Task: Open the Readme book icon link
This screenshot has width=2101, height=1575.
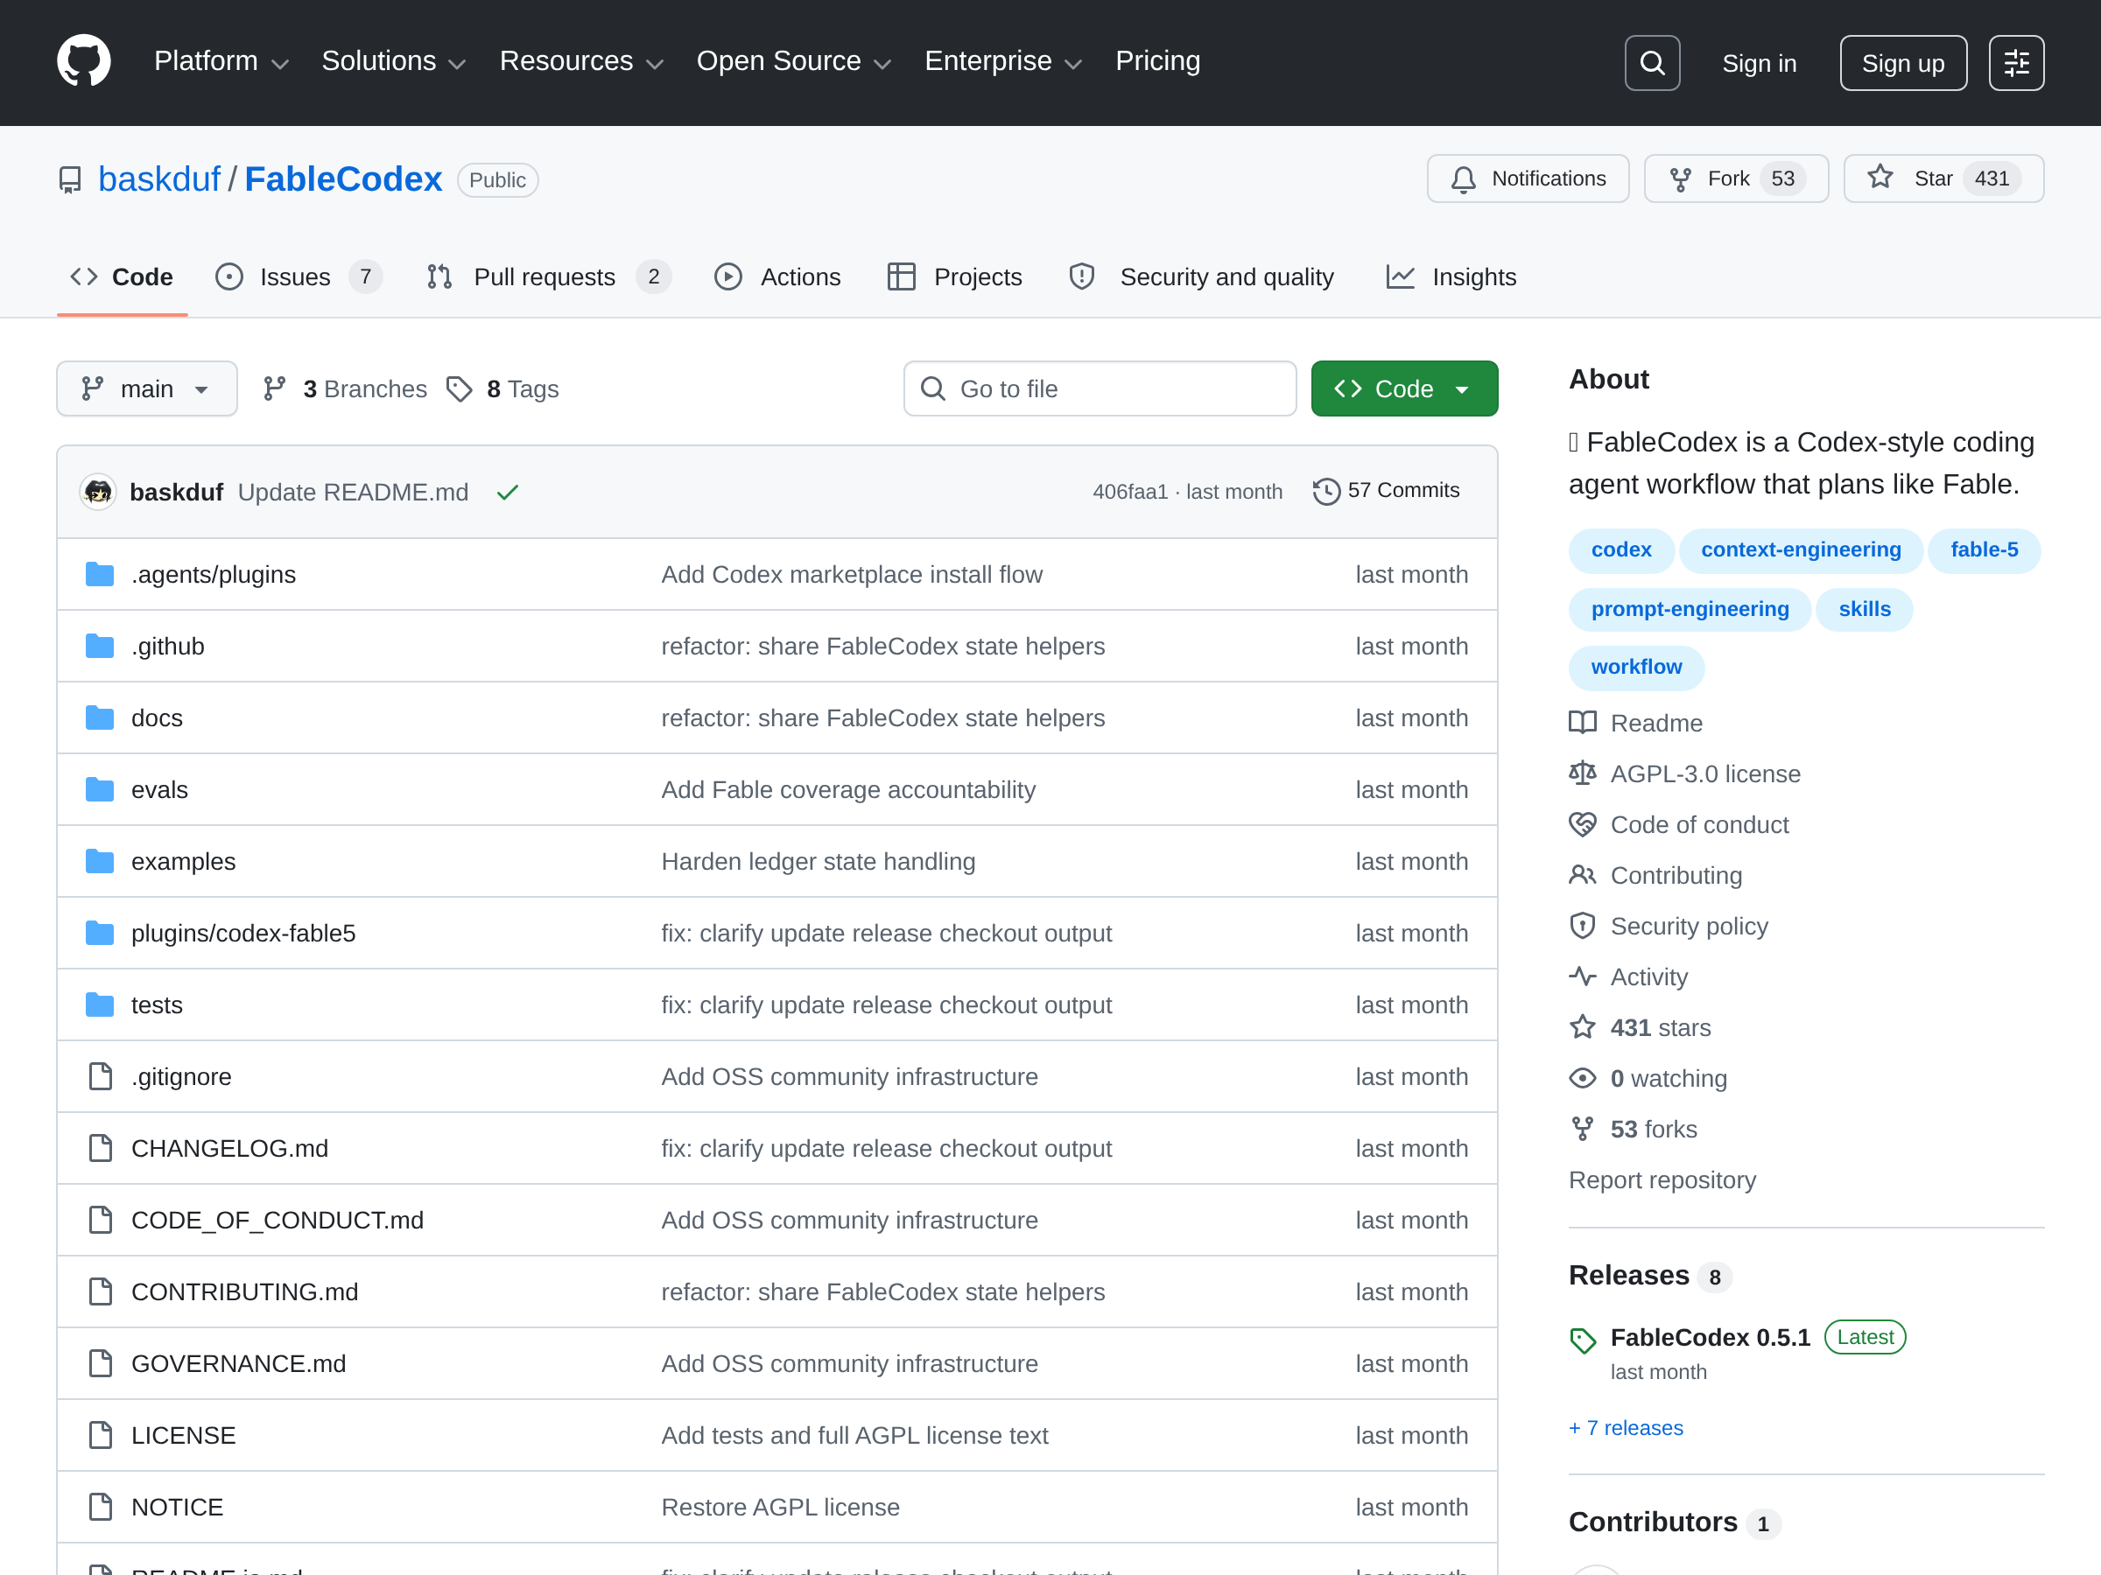Action: 1583,723
